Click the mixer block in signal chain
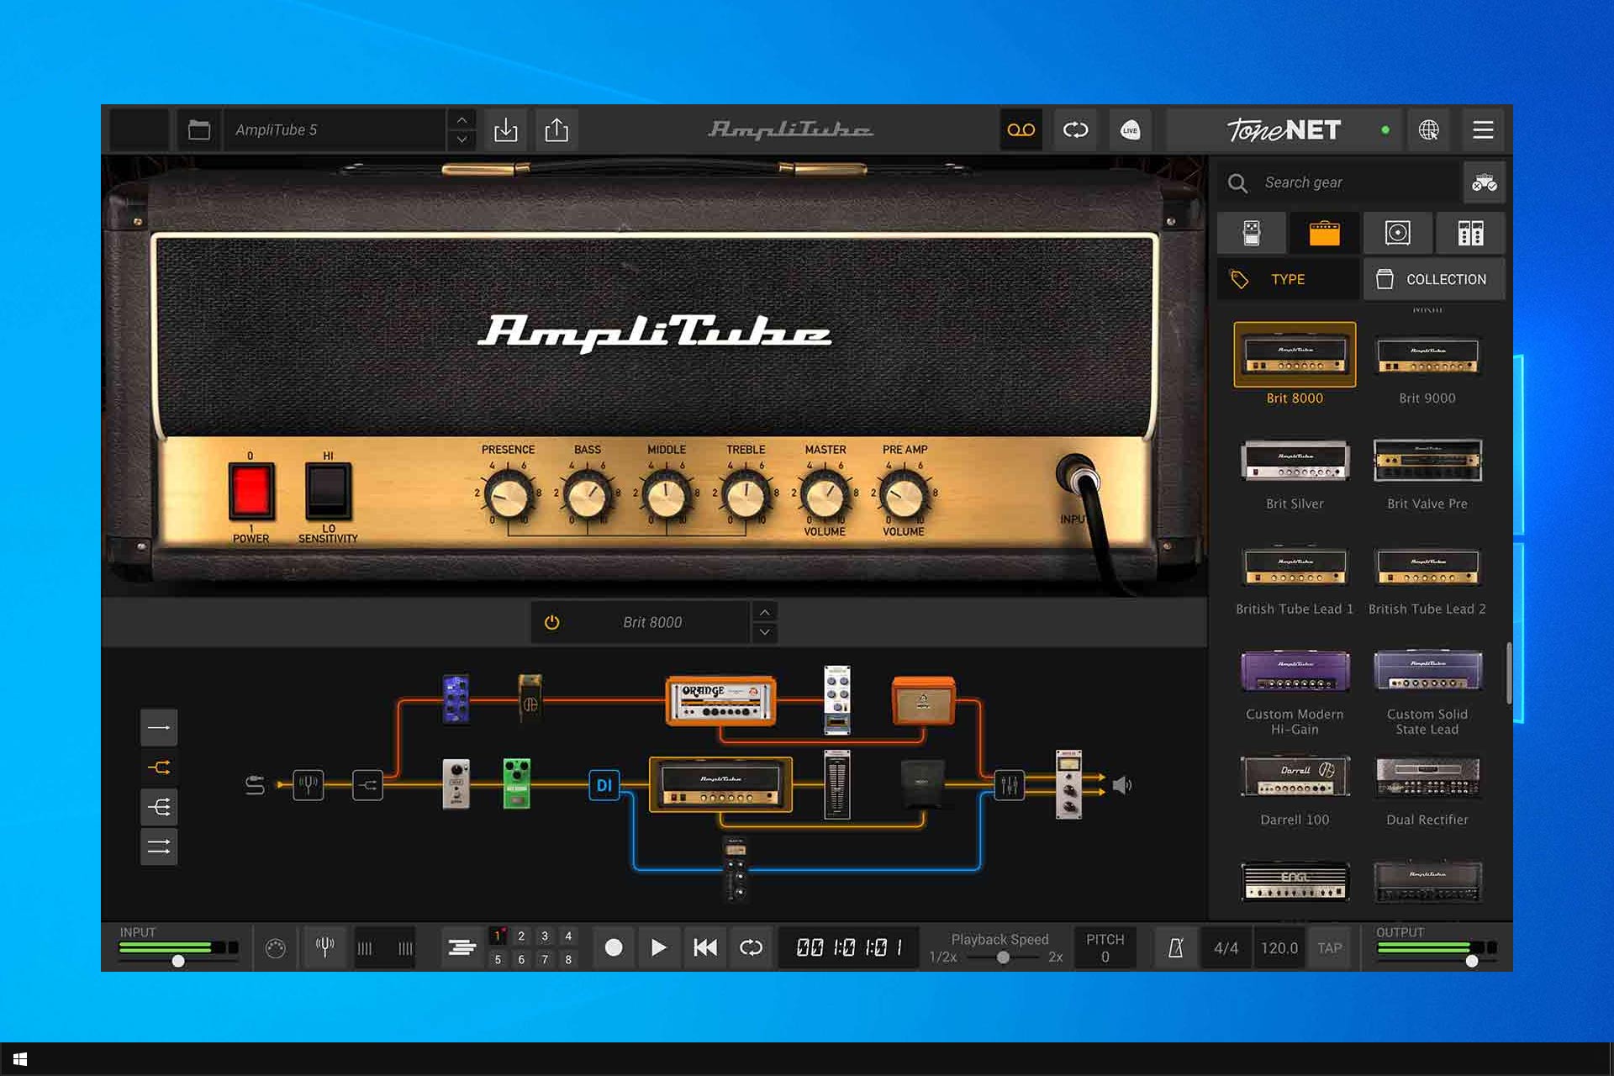This screenshot has height=1076, width=1614. [x=1009, y=785]
